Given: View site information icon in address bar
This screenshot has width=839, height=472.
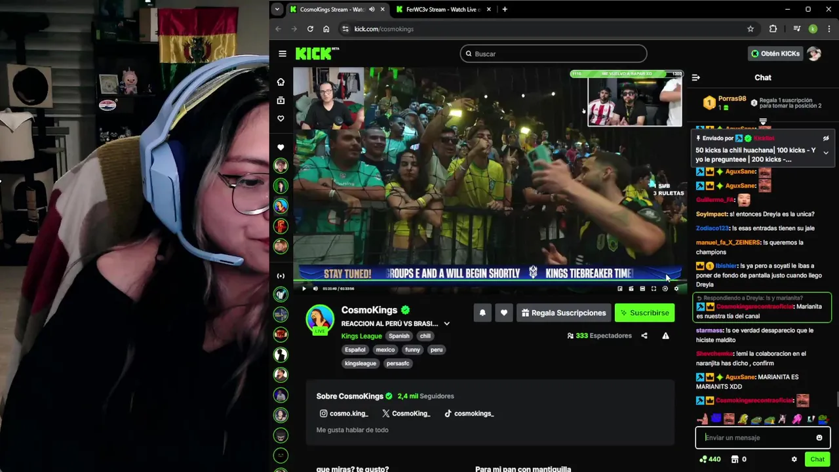Looking at the screenshot, I should pyautogui.click(x=345, y=29).
